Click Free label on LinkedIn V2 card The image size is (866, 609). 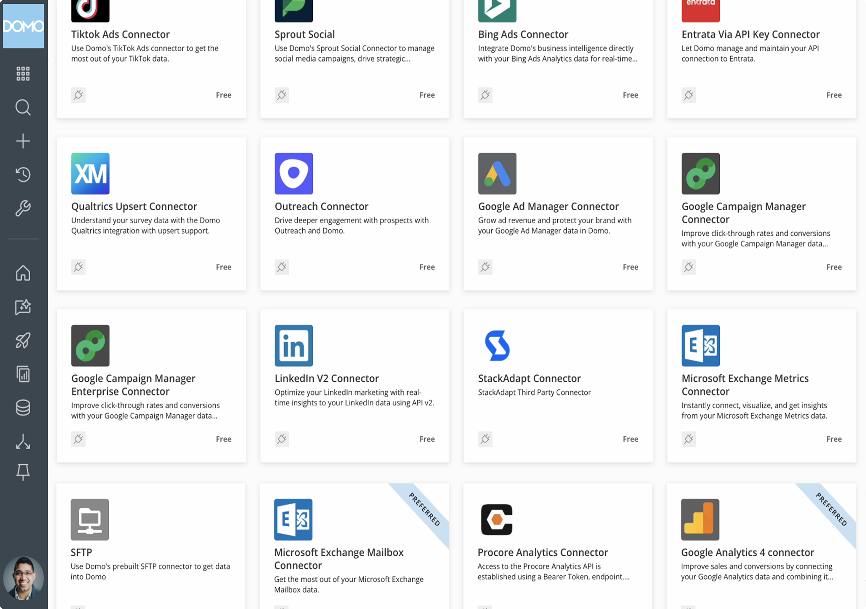click(427, 439)
